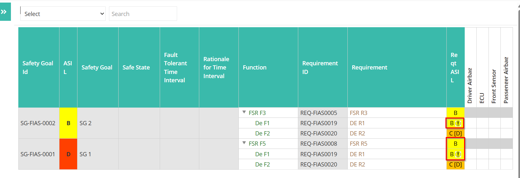
Task: Select De F1 under FSR F3
Action: pyautogui.click(x=262, y=123)
